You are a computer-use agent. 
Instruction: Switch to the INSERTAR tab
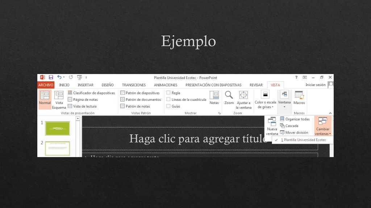point(86,85)
